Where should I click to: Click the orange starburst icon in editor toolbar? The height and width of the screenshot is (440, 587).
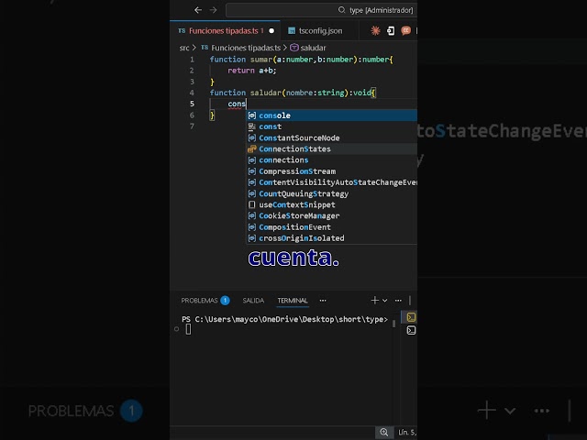tap(375, 30)
